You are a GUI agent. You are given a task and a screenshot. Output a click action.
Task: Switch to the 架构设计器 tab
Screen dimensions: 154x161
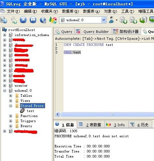(126, 31)
